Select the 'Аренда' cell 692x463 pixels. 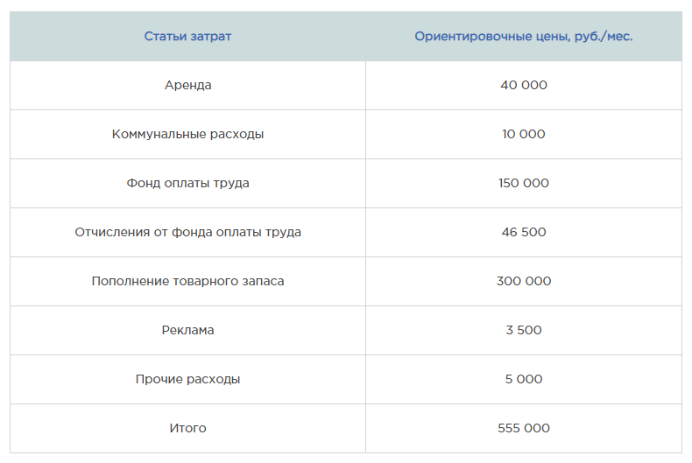187,86
